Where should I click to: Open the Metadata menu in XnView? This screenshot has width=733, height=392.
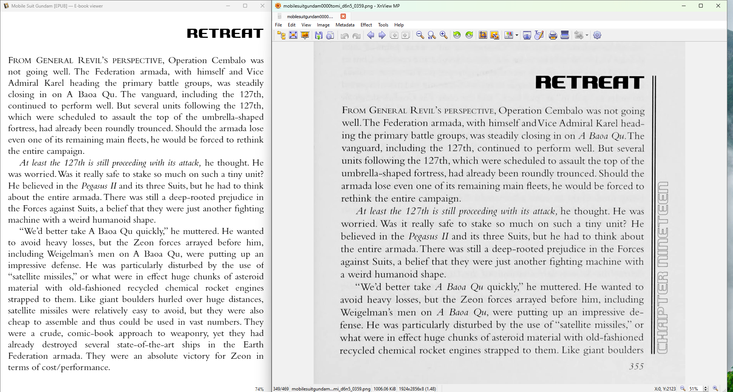(x=345, y=25)
